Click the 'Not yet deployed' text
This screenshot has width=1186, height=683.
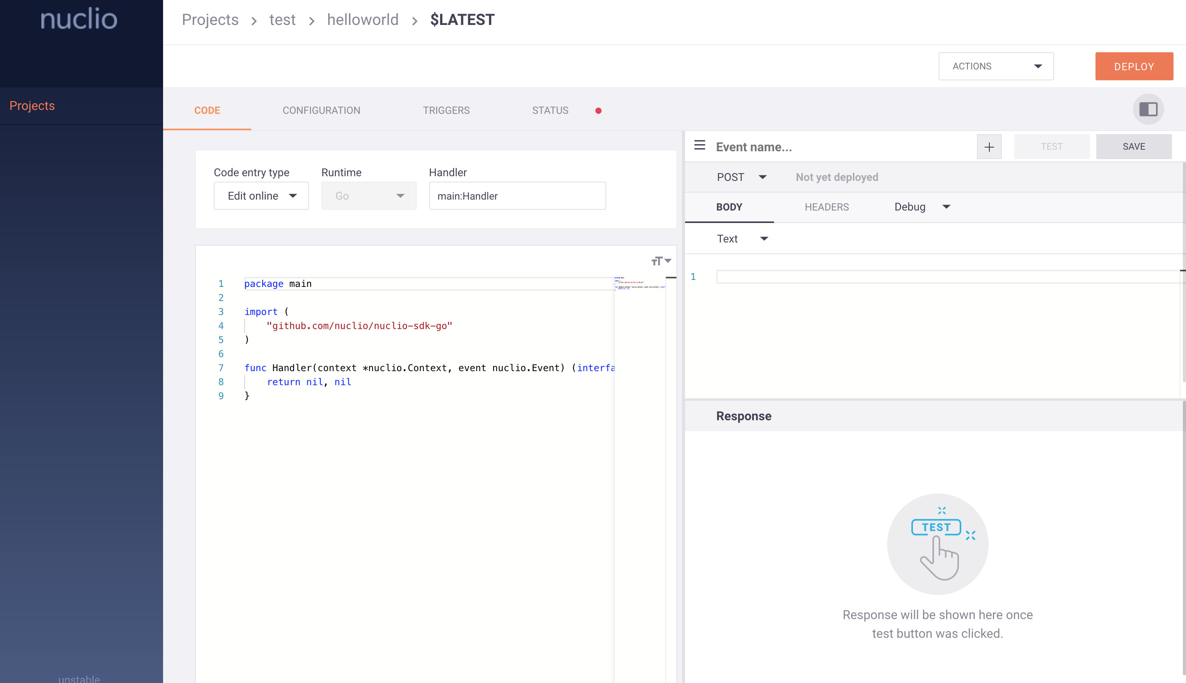click(x=837, y=177)
